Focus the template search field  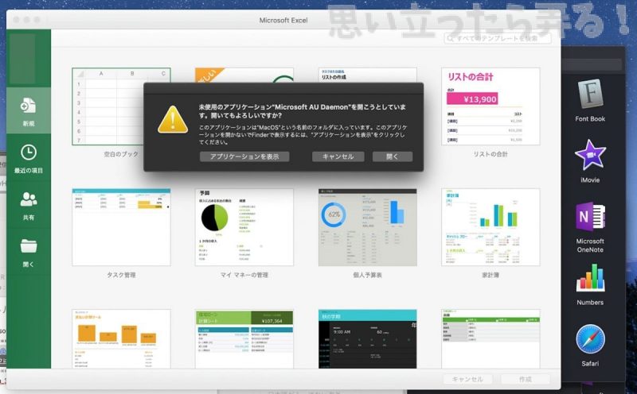click(498, 38)
